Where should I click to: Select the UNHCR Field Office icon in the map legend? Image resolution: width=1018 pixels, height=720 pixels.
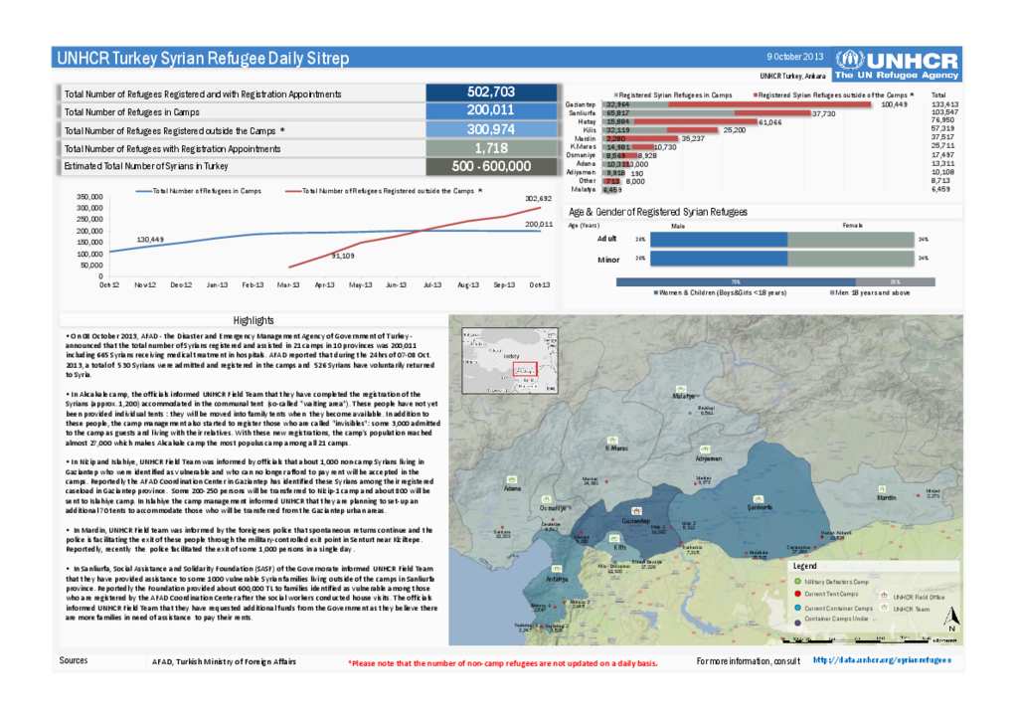coord(885,597)
